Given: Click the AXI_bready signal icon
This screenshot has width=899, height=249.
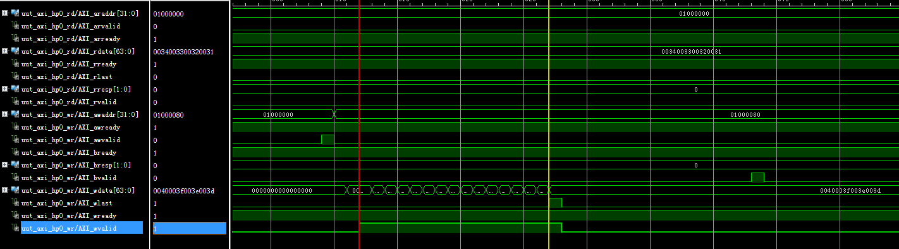Looking at the screenshot, I should (x=16, y=152).
